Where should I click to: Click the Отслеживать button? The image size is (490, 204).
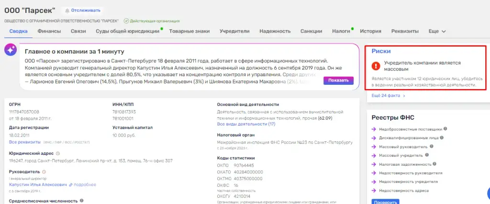click(x=82, y=11)
